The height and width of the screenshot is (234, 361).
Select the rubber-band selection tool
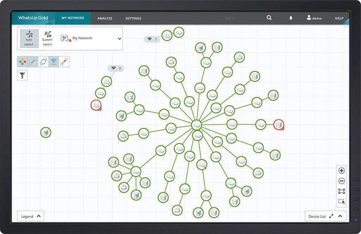tap(341, 201)
